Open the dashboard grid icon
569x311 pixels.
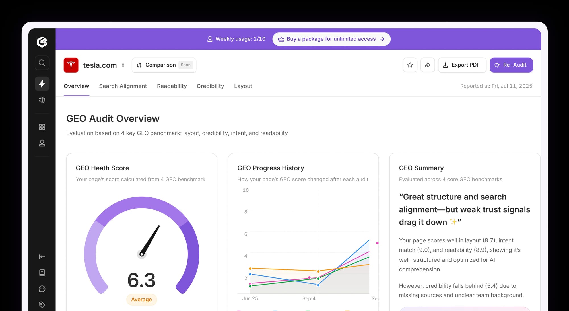click(x=42, y=127)
